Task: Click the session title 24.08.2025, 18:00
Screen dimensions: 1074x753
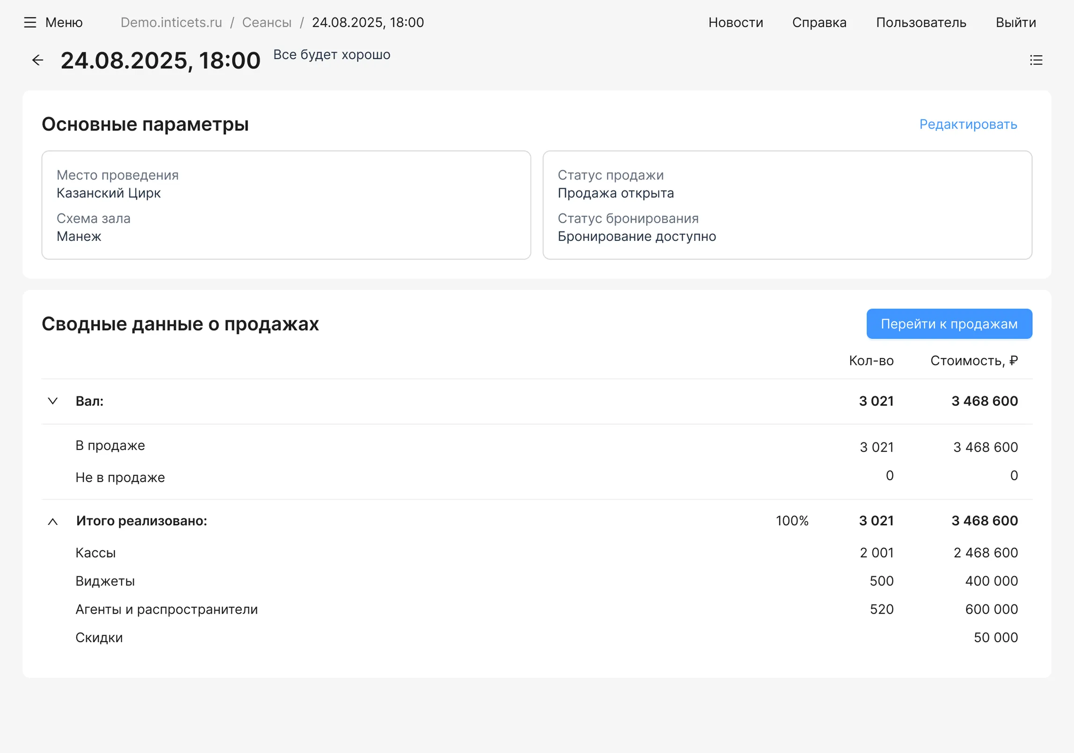Action: pyautogui.click(x=160, y=60)
